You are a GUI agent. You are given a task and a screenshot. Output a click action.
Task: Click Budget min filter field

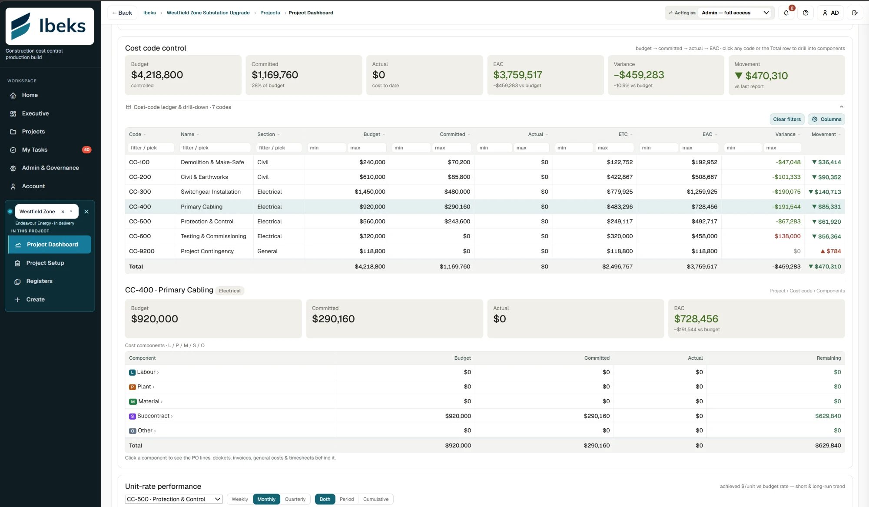pos(327,148)
